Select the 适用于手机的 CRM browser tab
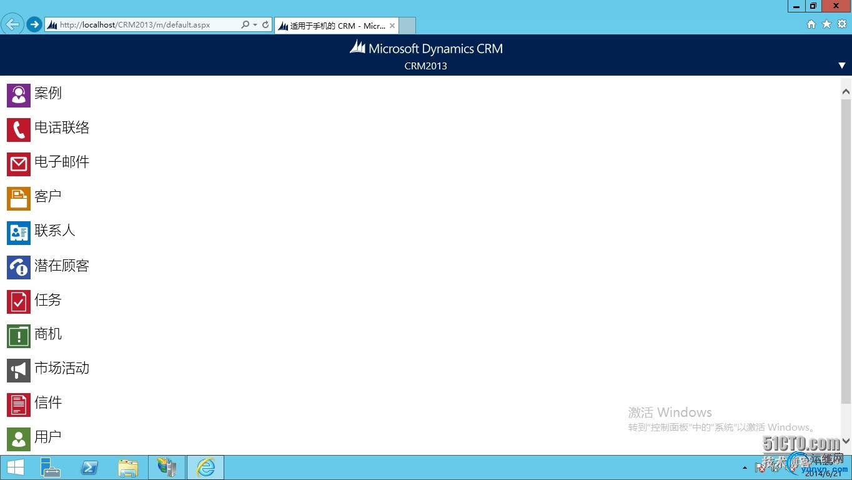 337,26
